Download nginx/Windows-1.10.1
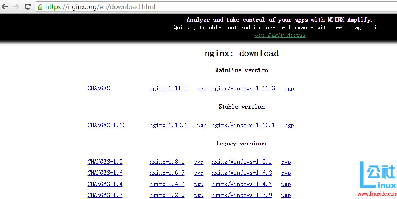This screenshot has width=397, height=199. [x=243, y=125]
